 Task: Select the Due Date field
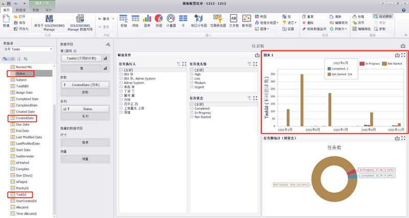[x=22, y=124]
